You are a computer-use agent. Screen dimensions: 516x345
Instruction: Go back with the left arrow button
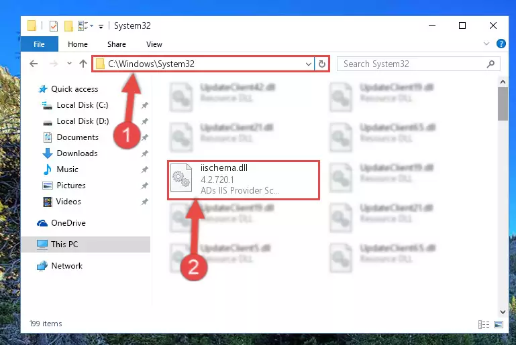tap(34, 64)
